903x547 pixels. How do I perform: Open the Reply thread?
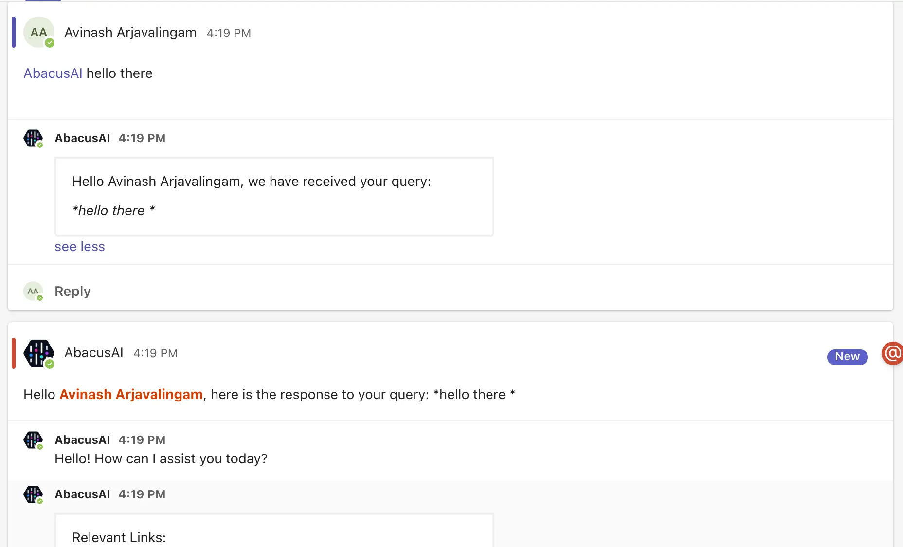72,291
